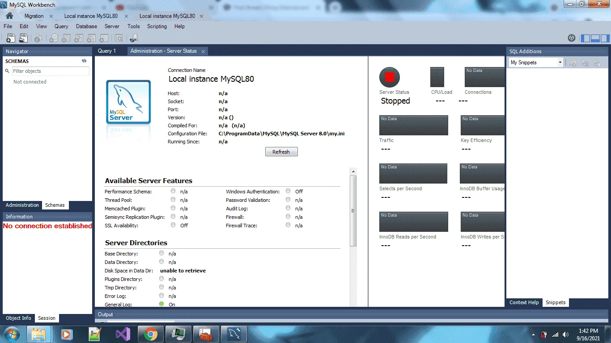Image resolution: width=611 pixels, height=343 pixels.
Task: Create a new view toolbar icon
Action: tap(79, 38)
